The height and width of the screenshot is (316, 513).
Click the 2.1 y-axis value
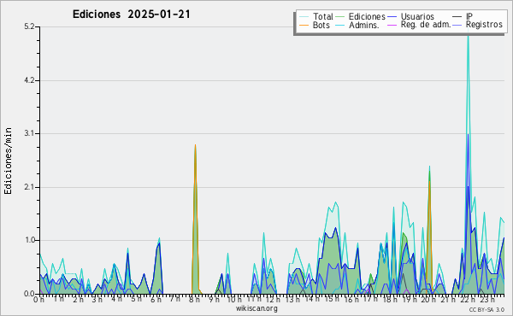(29, 187)
